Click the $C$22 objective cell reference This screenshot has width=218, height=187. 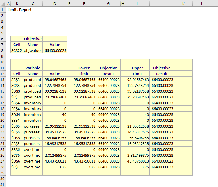tap(17, 50)
